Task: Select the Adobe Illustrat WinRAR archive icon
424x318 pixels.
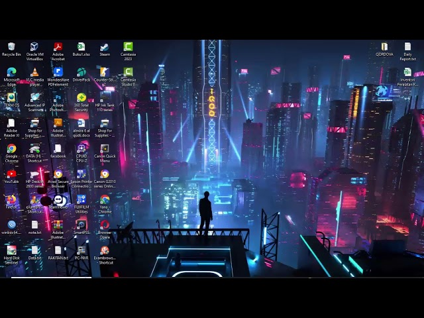Action: (58, 229)
